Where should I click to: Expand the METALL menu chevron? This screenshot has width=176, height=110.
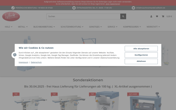point(27,27)
